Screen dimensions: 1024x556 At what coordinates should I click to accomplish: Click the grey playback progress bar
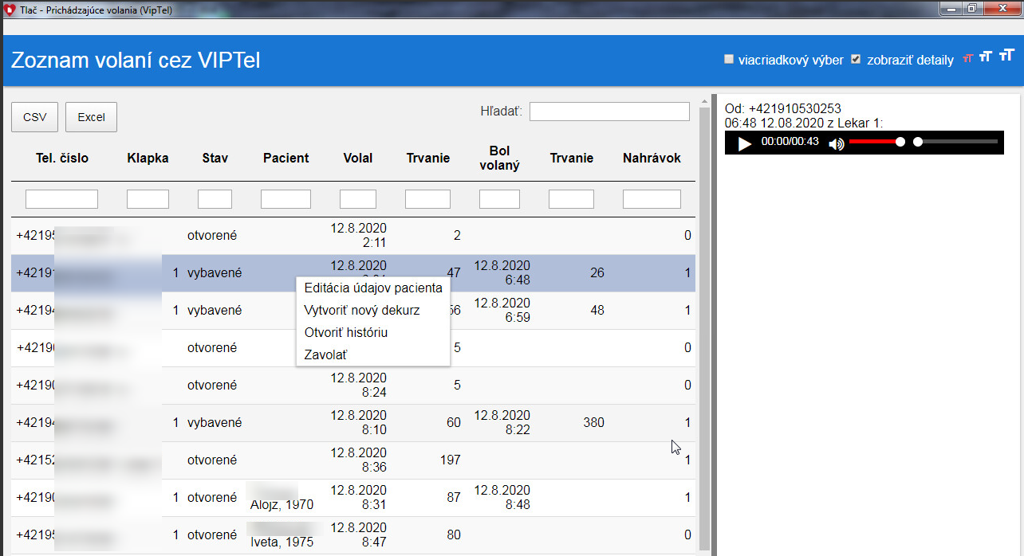pos(956,142)
